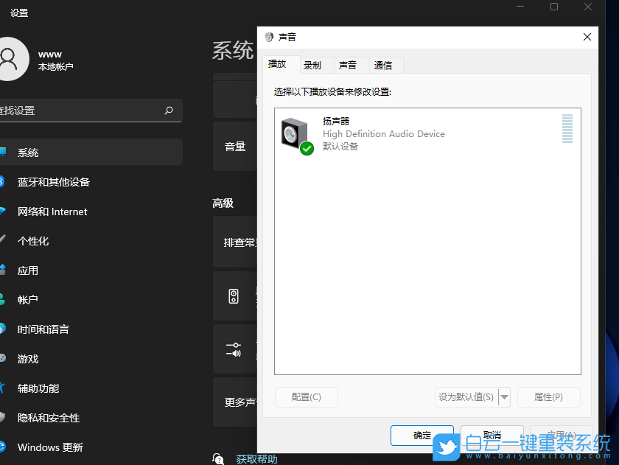Expand the 设为默认值 dropdown arrow
Viewport: 619px width, 465px height.
(506, 397)
